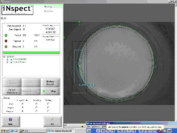This screenshot has width=177, height=133.
Task: Select Image & Data for Pass row
Action: [x=22, y=104]
